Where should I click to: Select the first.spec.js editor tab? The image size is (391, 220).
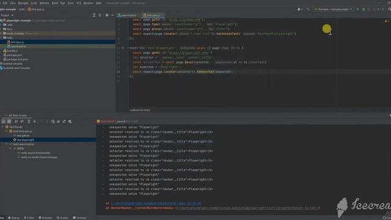click(x=153, y=15)
